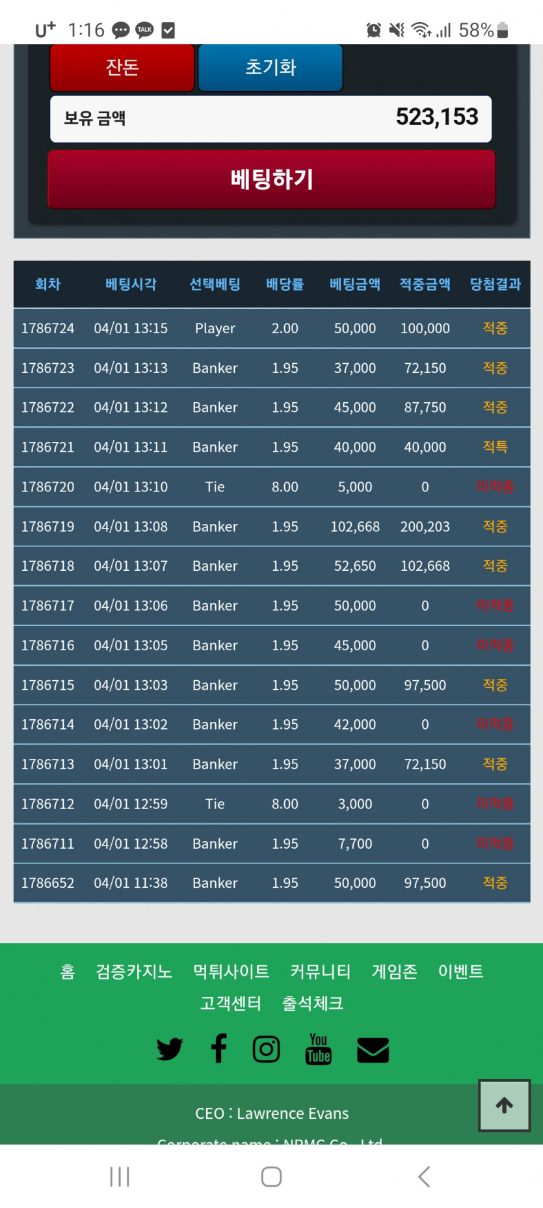Image resolution: width=543 pixels, height=1208 pixels.
Task: Tap the blue 초기화 reset button
Action: pyautogui.click(x=271, y=68)
